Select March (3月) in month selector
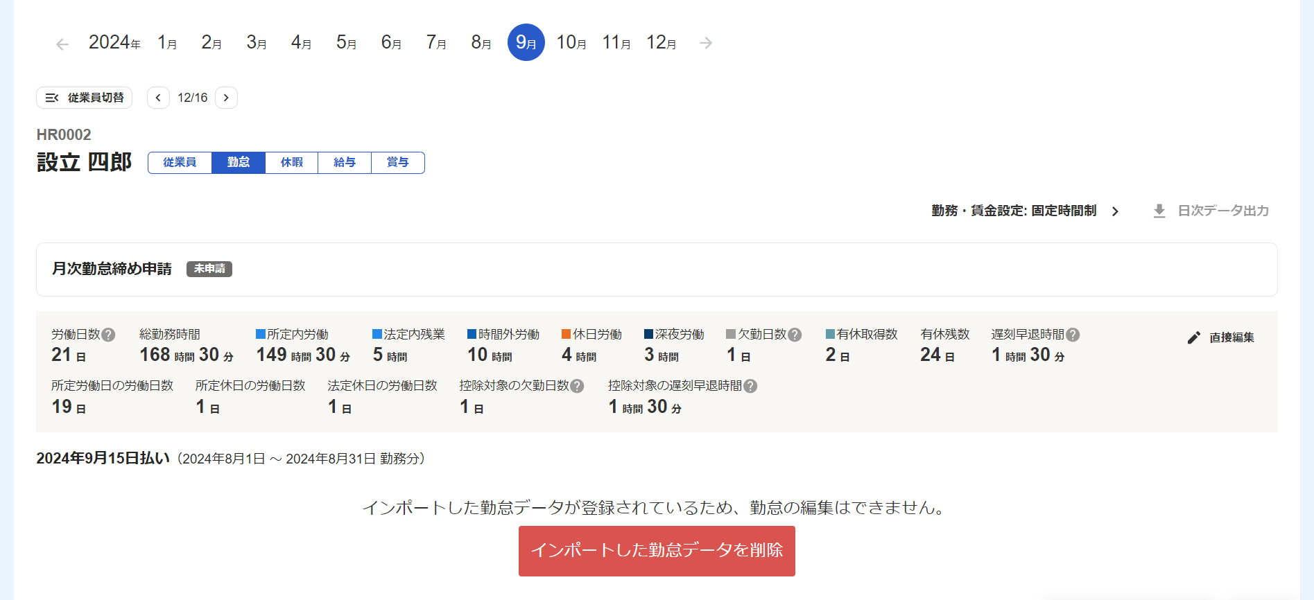The width and height of the screenshot is (1314, 600). pos(257,43)
